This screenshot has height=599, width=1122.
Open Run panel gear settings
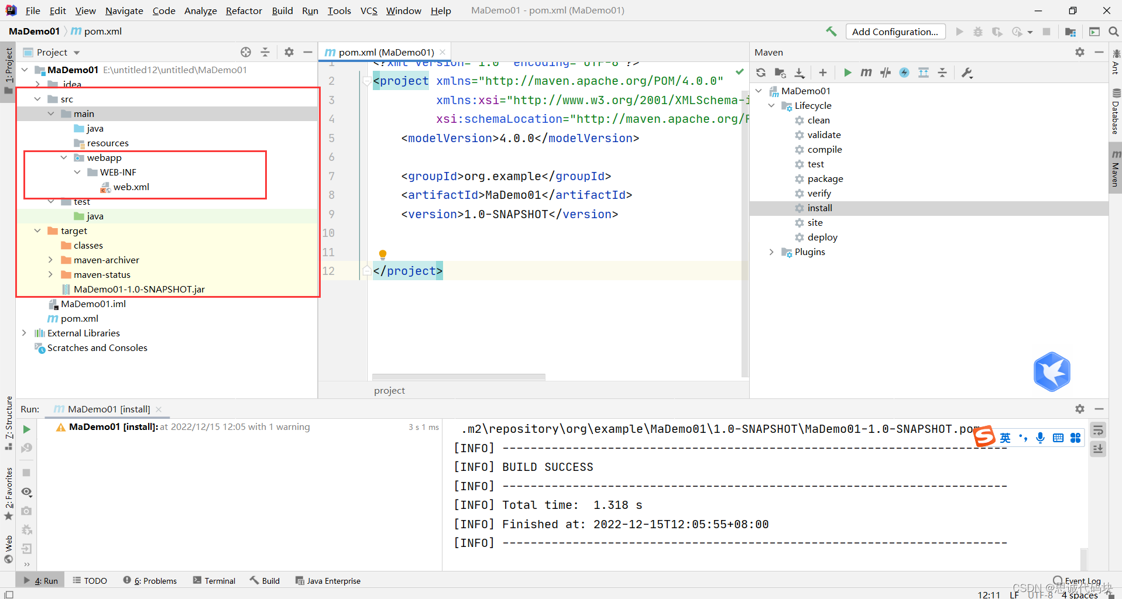point(1080,409)
